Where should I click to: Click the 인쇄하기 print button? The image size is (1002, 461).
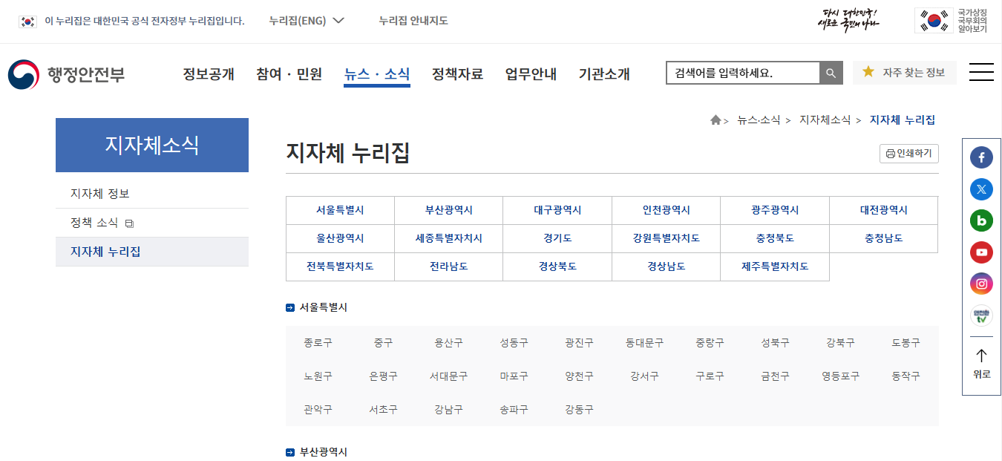click(x=908, y=154)
